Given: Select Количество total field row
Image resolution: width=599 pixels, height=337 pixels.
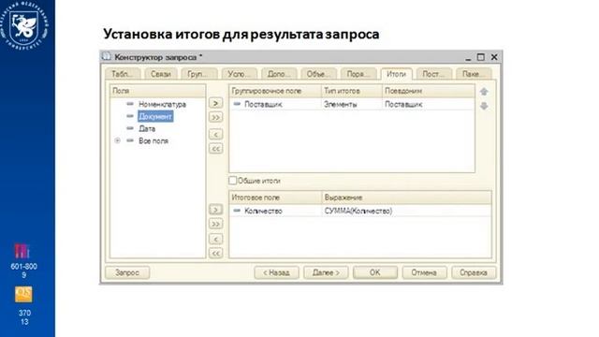Looking at the screenshot, I should (275, 211).
